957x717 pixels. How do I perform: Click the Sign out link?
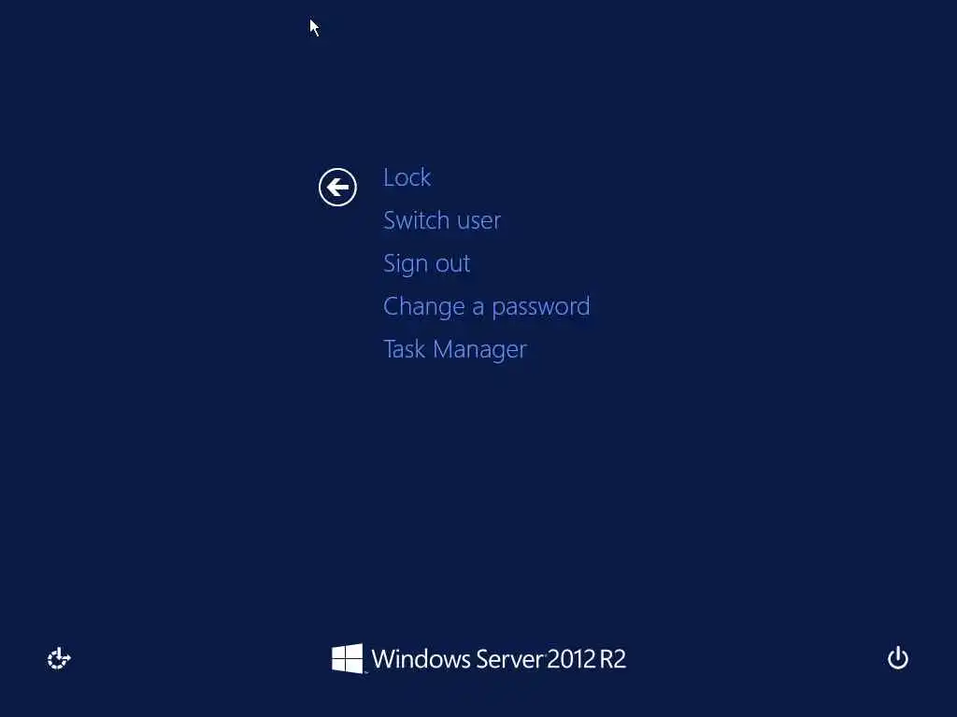click(426, 263)
